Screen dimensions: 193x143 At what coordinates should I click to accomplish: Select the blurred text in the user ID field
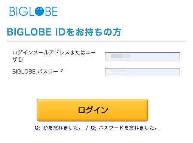(121, 56)
